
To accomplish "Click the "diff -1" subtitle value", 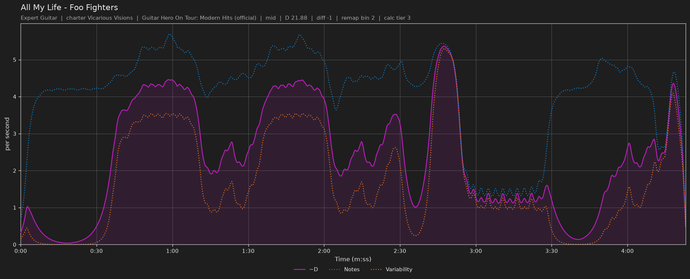I will tap(324, 18).
